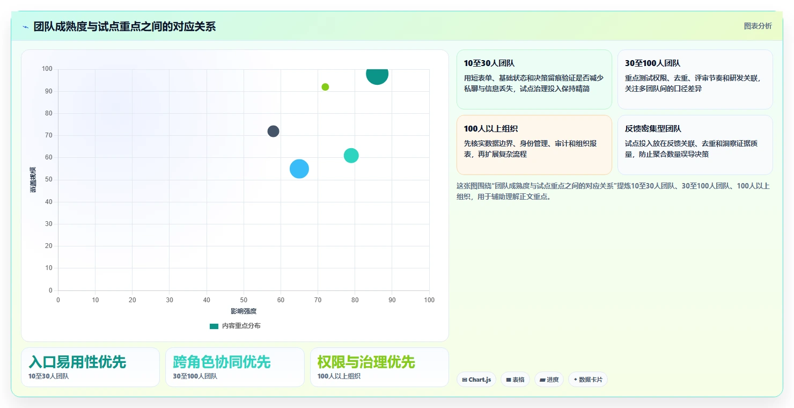Select the 表格 tag pill

(515, 380)
